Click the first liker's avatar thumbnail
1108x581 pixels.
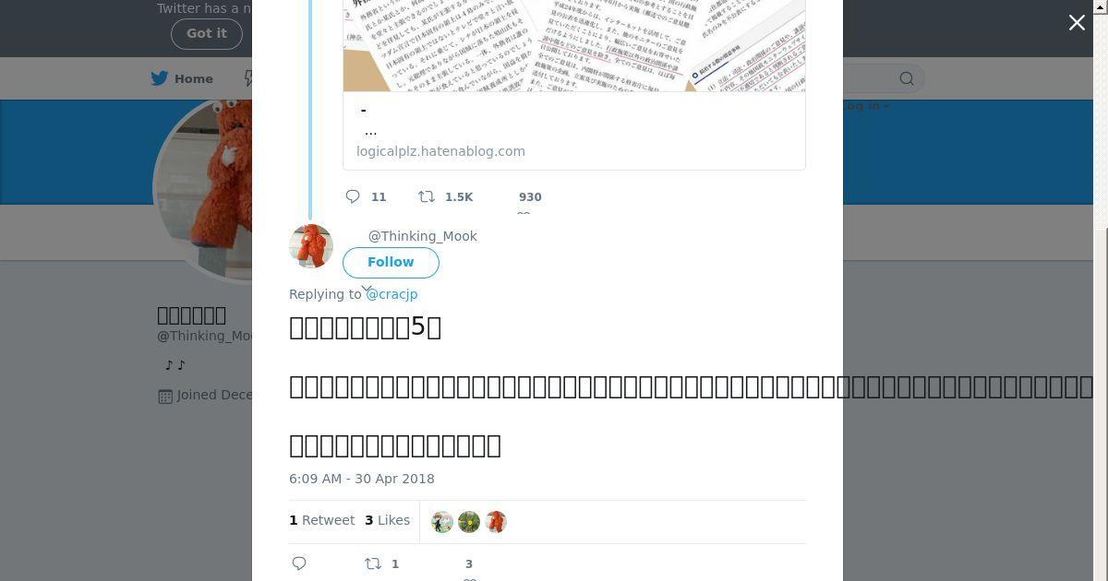(442, 522)
